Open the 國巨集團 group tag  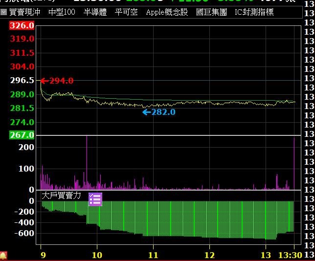[211, 12]
